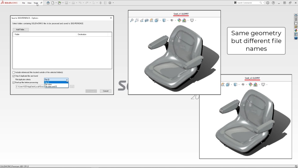Open the Tools menu
Screen dimensions: 298x168
tap(36, 3)
